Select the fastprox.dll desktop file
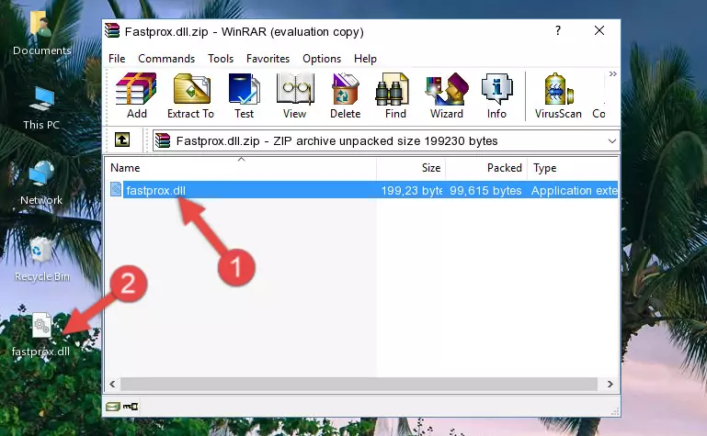Image resolution: width=707 pixels, height=436 pixels. [41, 335]
